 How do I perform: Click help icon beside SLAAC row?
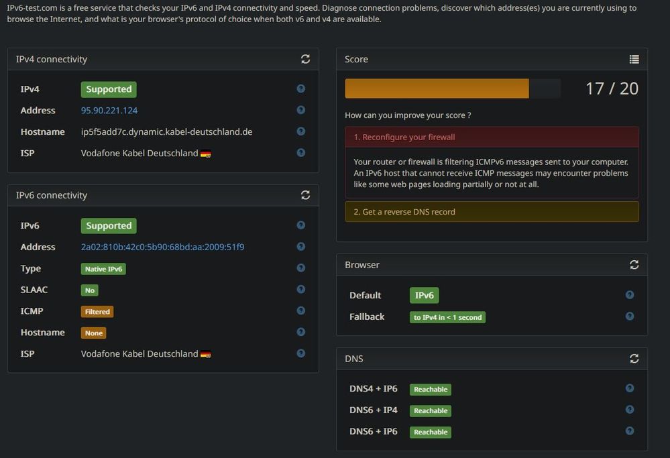tap(300, 290)
